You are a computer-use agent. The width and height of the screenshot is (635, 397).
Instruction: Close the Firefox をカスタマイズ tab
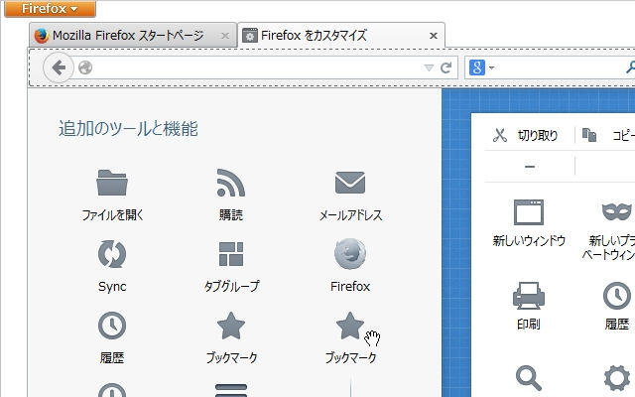(434, 36)
